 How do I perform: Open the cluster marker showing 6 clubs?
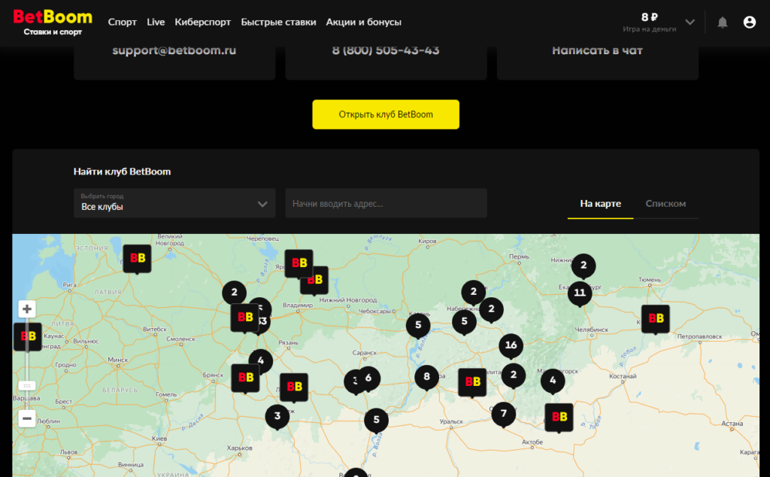368,378
